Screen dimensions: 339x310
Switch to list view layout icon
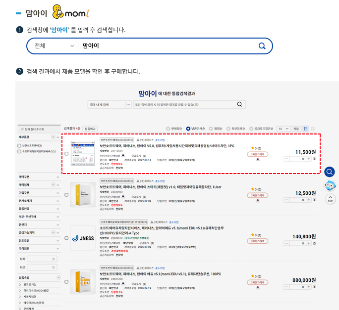[x=305, y=129]
